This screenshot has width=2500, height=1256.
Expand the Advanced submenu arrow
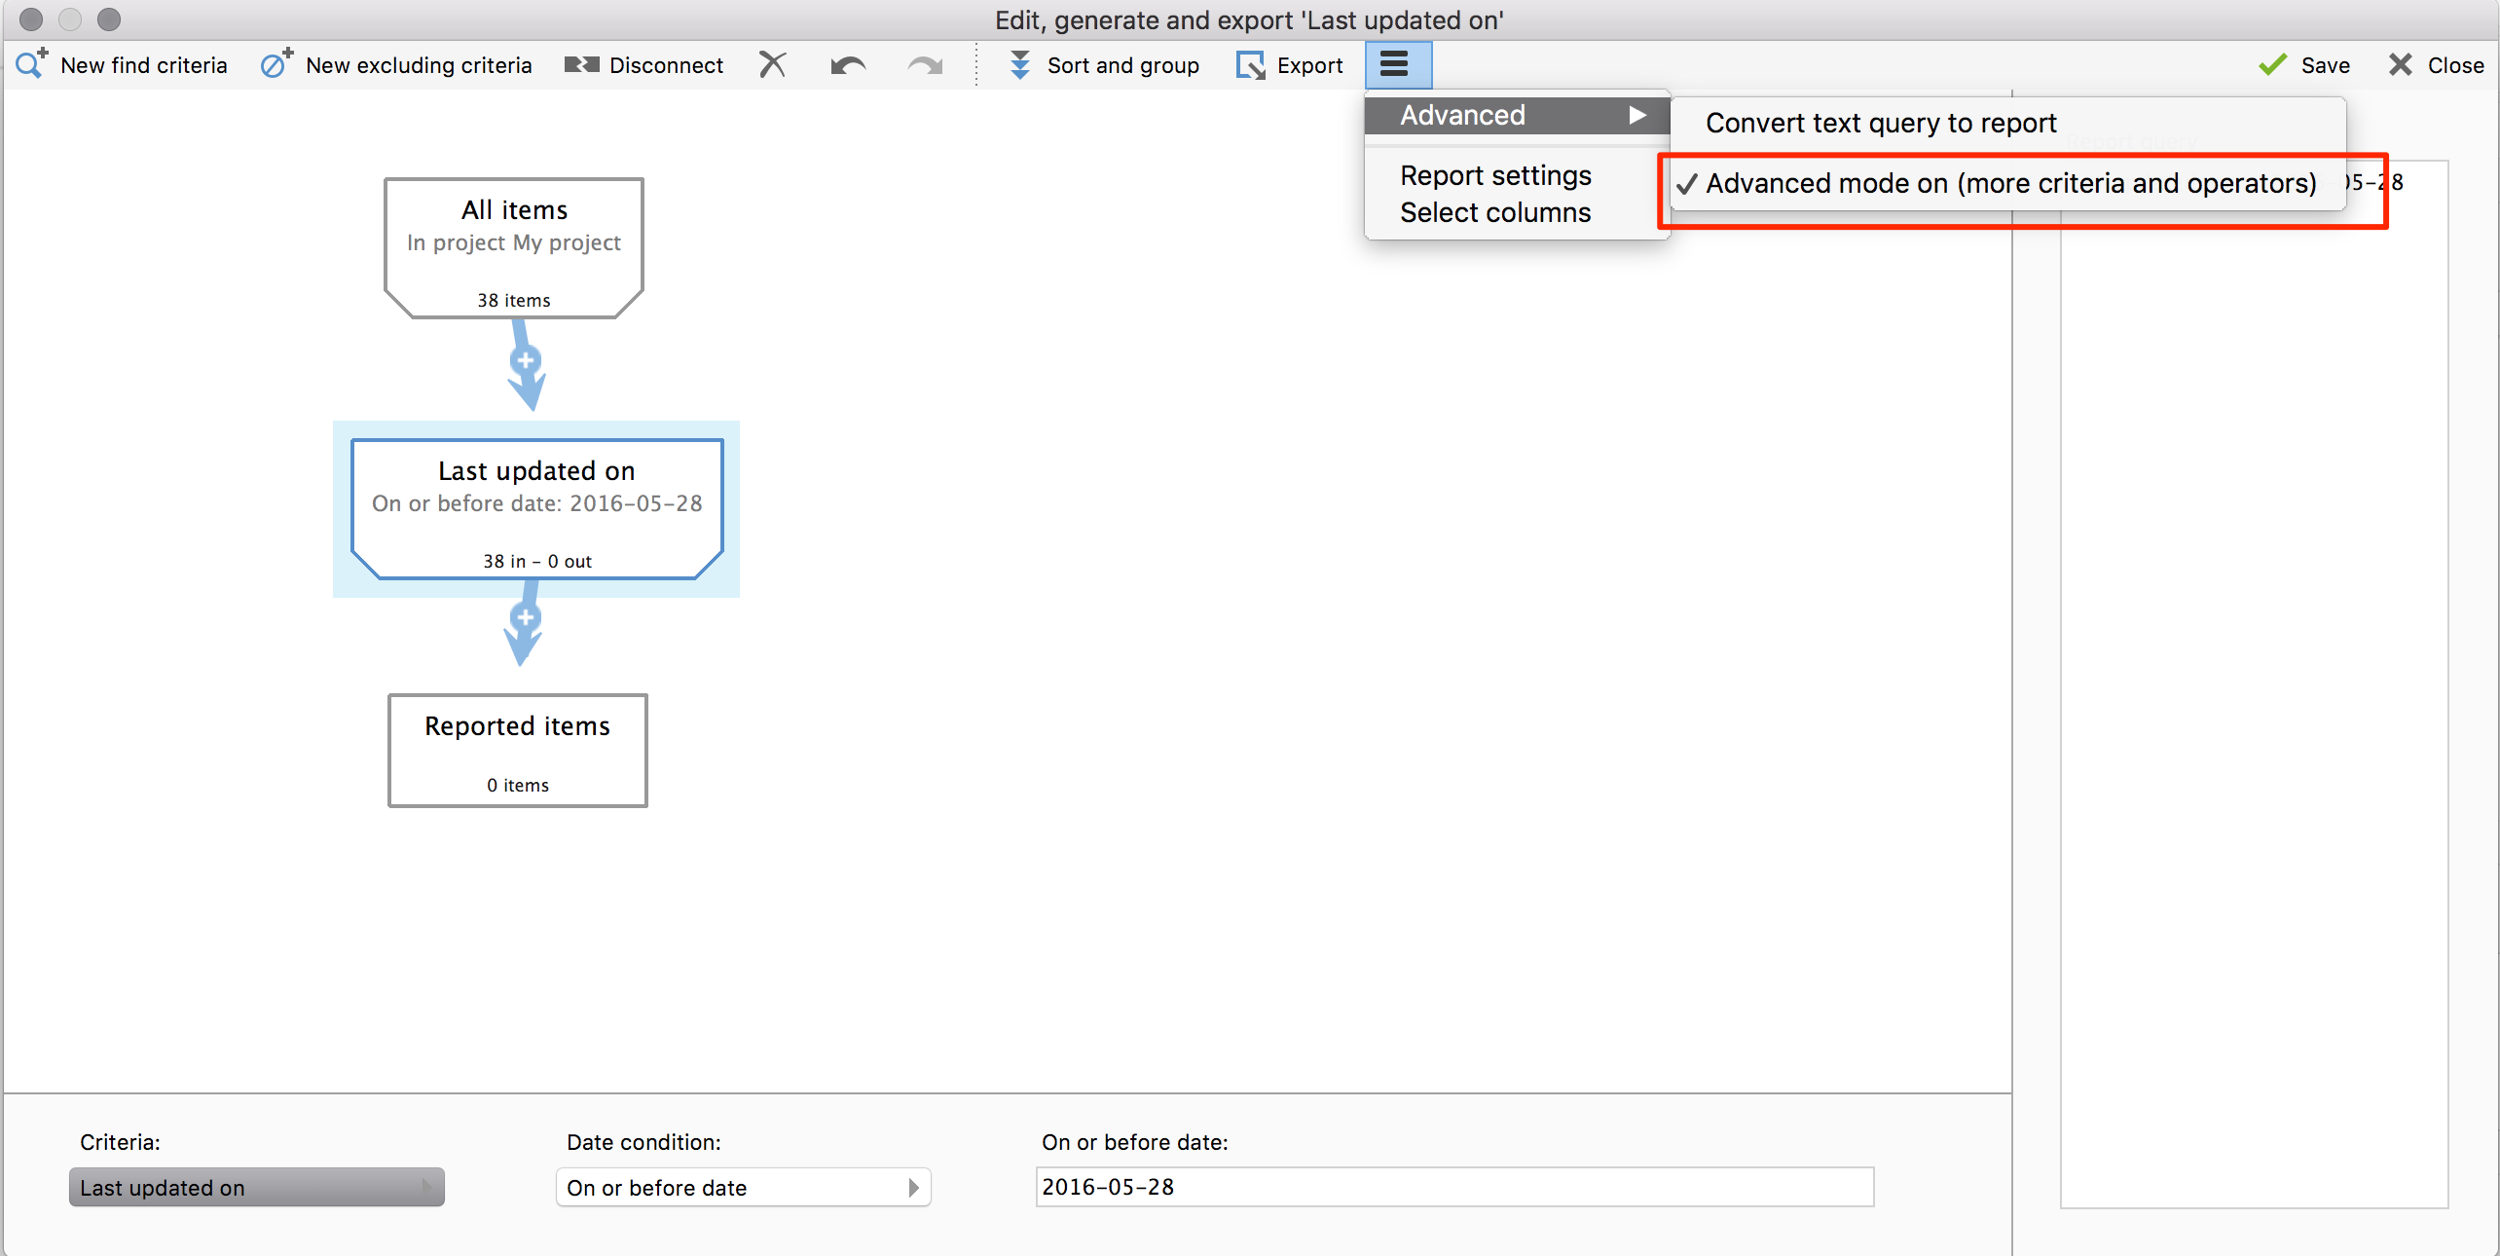pos(1637,115)
